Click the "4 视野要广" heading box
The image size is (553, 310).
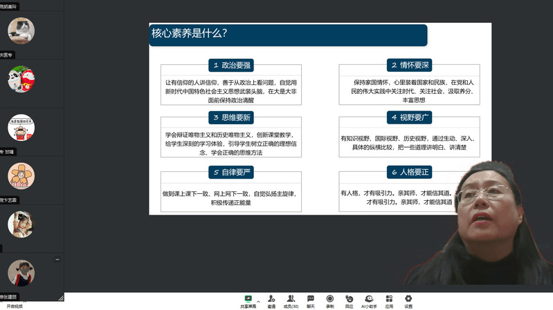coord(413,117)
